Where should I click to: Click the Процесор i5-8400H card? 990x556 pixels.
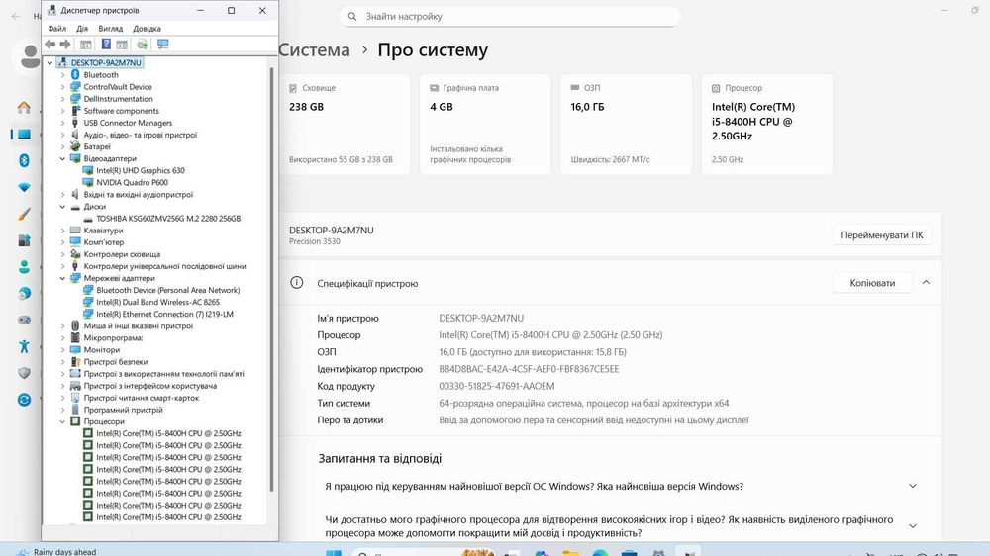coord(766,125)
